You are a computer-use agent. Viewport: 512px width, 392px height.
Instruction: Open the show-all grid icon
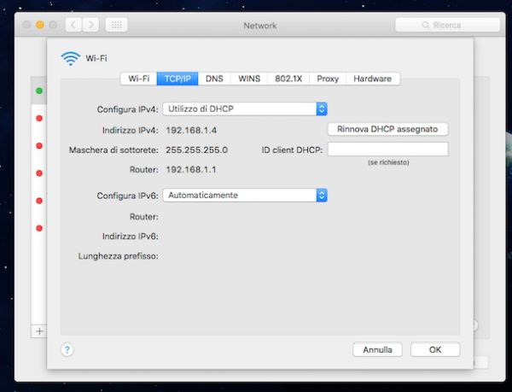coord(116,26)
